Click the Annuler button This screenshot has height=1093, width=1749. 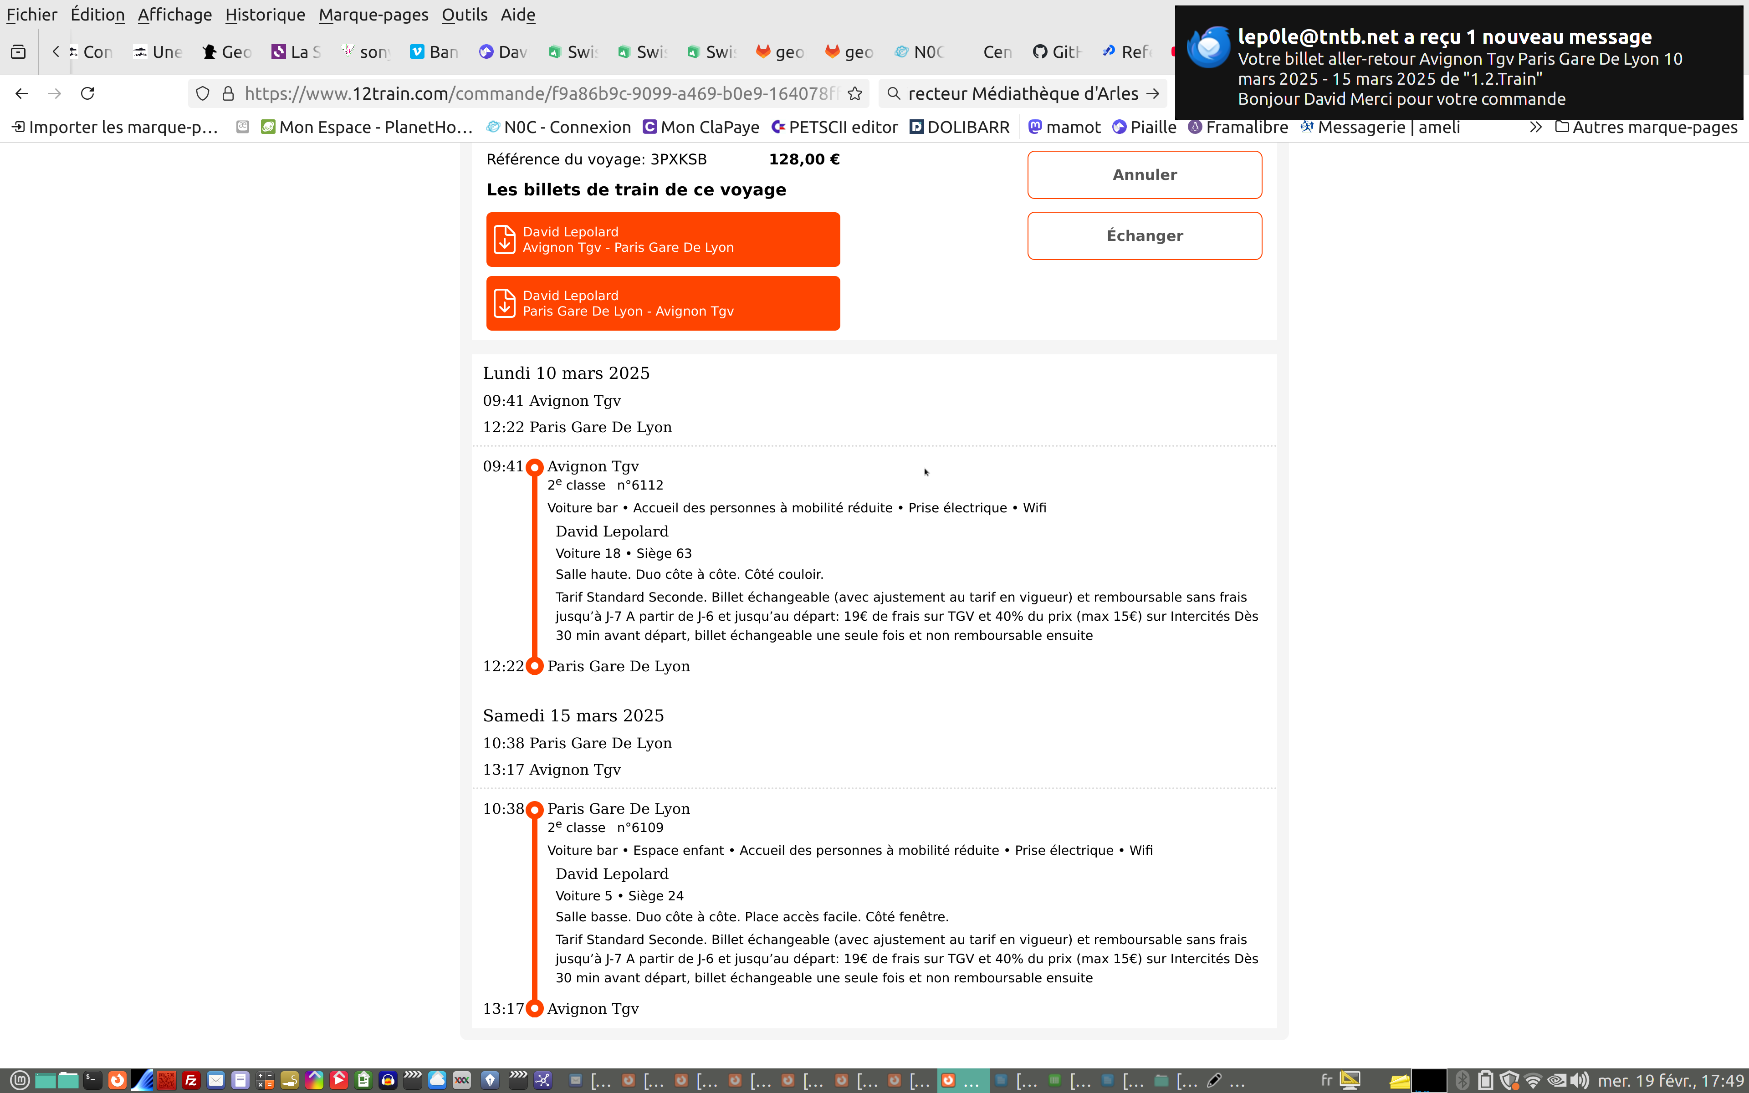[x=1144, y=174]
